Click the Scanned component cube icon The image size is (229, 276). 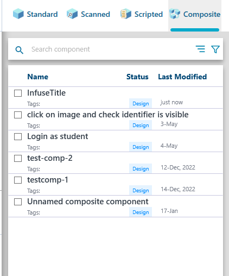point(72,14)
